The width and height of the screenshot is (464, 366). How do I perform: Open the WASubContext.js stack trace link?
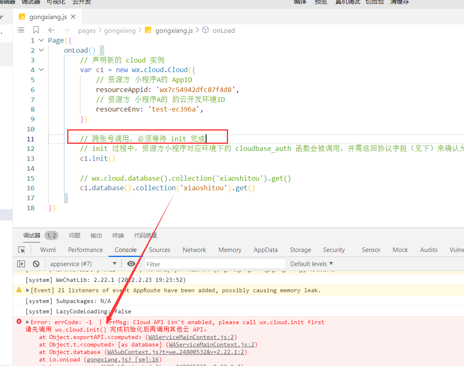(176, 352)
